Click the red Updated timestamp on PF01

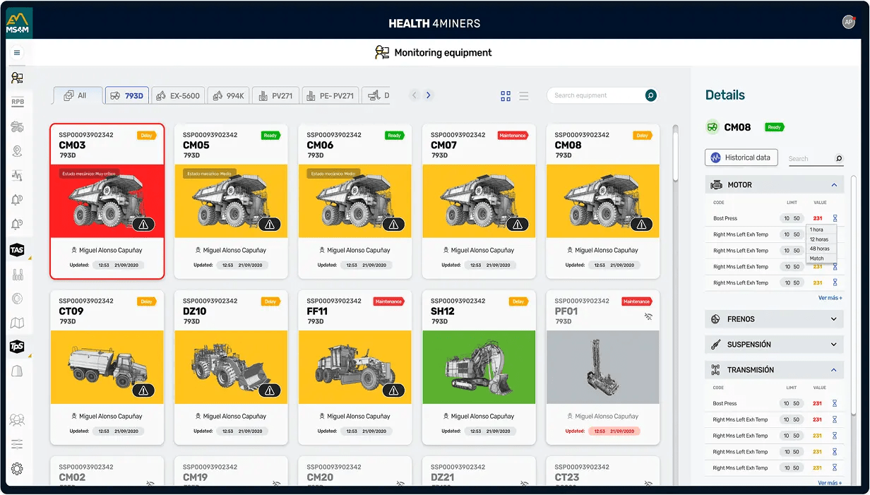(613, 431)
